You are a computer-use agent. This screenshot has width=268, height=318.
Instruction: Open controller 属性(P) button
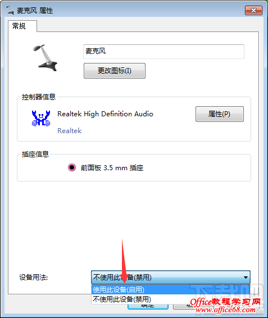[220, 114]
